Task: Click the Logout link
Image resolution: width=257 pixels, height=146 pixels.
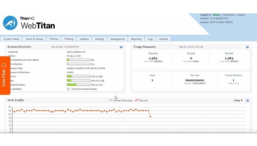Action: point(241,15)
